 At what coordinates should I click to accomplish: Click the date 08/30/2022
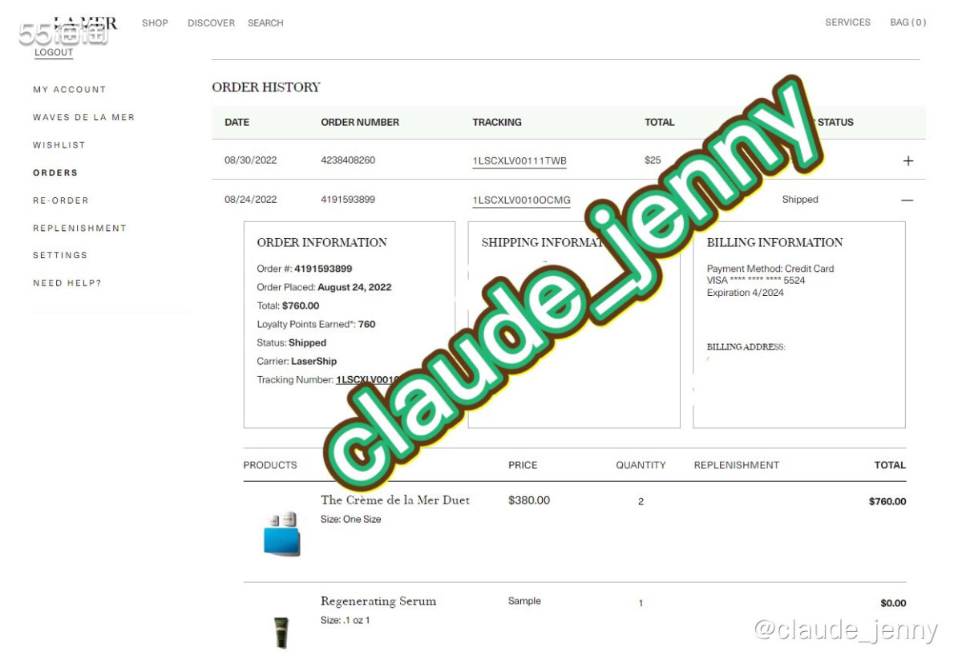(x=250, y=160)
